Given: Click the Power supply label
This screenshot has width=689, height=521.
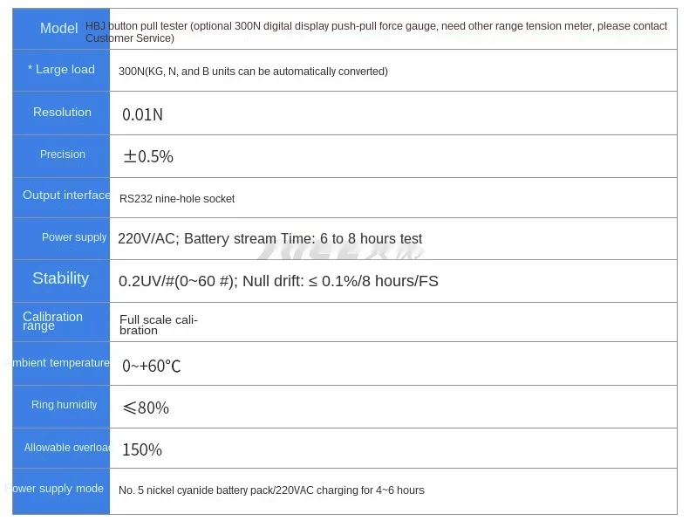Looking at the screenshot, I should (x=74, y=237).
